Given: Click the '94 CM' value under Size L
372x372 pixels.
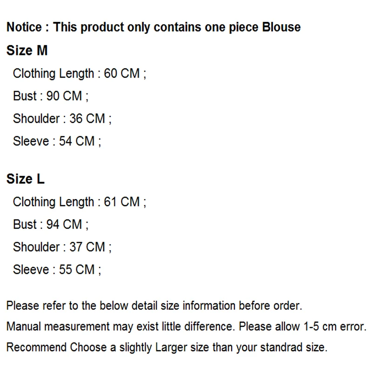Looking at the screenshot, I should [x=64, y=224].
